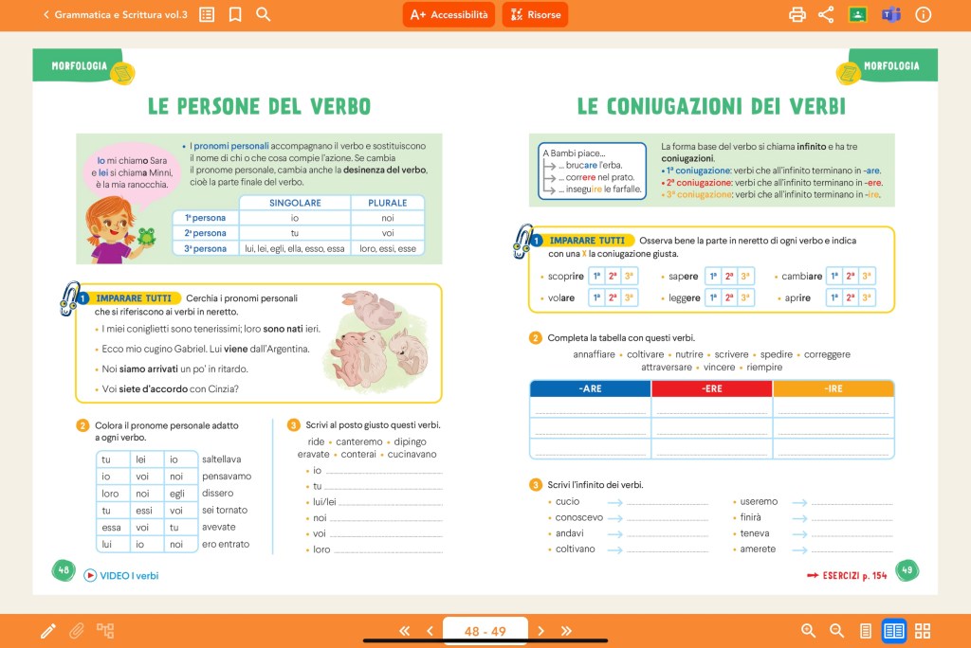Select the pencil annotation tool
971x648 pixels.
[47, 631]
